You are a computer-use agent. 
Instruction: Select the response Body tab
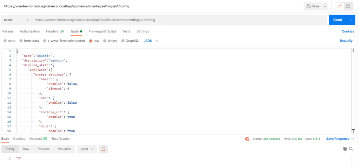[x=5, y=139]
